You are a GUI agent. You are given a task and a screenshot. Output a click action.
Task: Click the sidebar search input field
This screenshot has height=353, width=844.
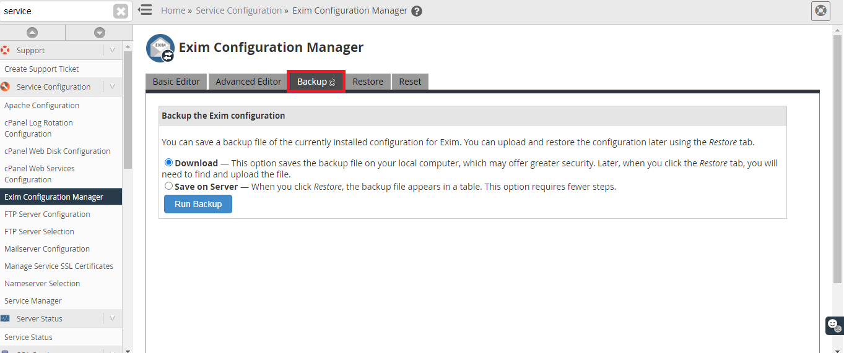coord(57,11)
